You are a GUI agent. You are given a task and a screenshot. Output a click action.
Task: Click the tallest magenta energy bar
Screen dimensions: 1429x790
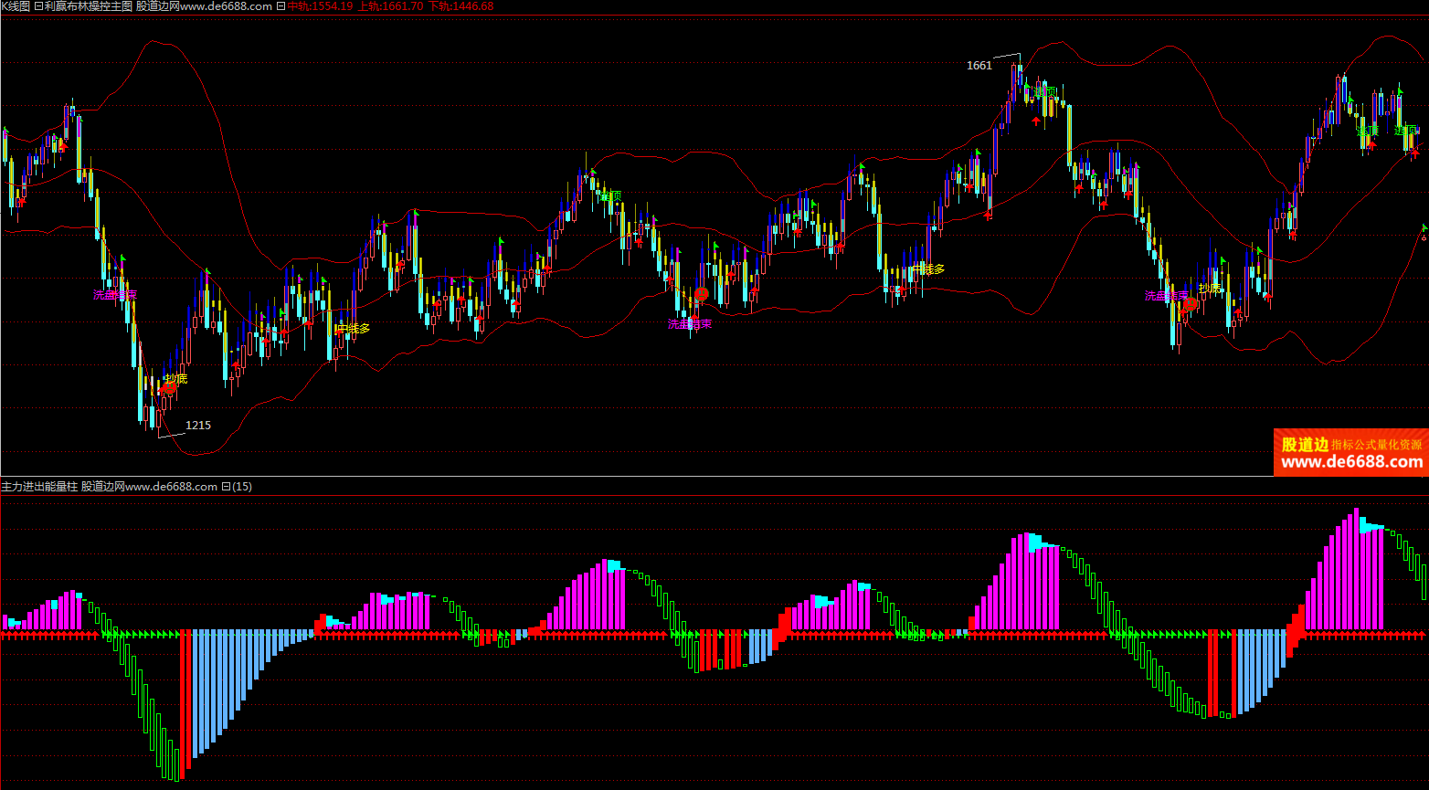point(1356,568)
